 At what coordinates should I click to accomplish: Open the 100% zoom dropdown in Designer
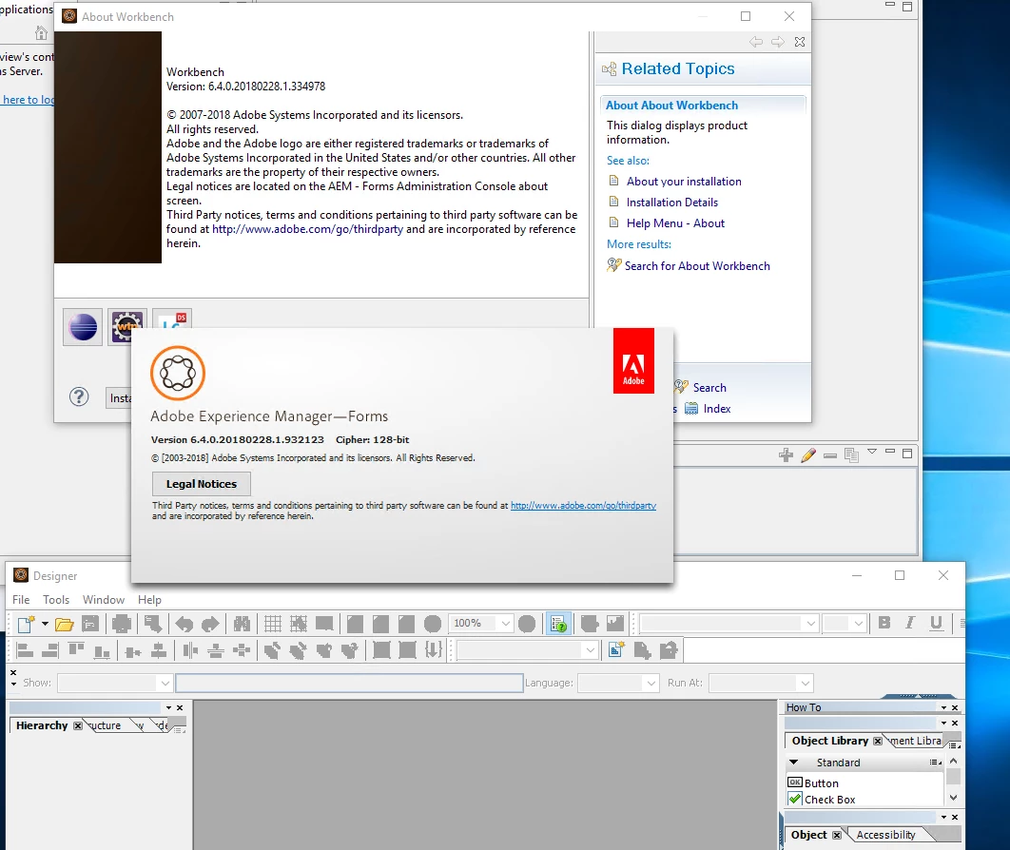click(506, 624)
